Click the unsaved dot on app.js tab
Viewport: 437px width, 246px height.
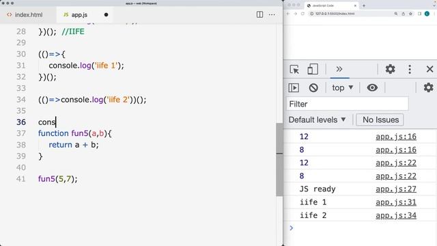(x=106, y=15)
